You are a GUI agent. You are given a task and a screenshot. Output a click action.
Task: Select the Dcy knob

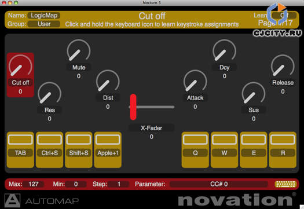click(224, 50)
